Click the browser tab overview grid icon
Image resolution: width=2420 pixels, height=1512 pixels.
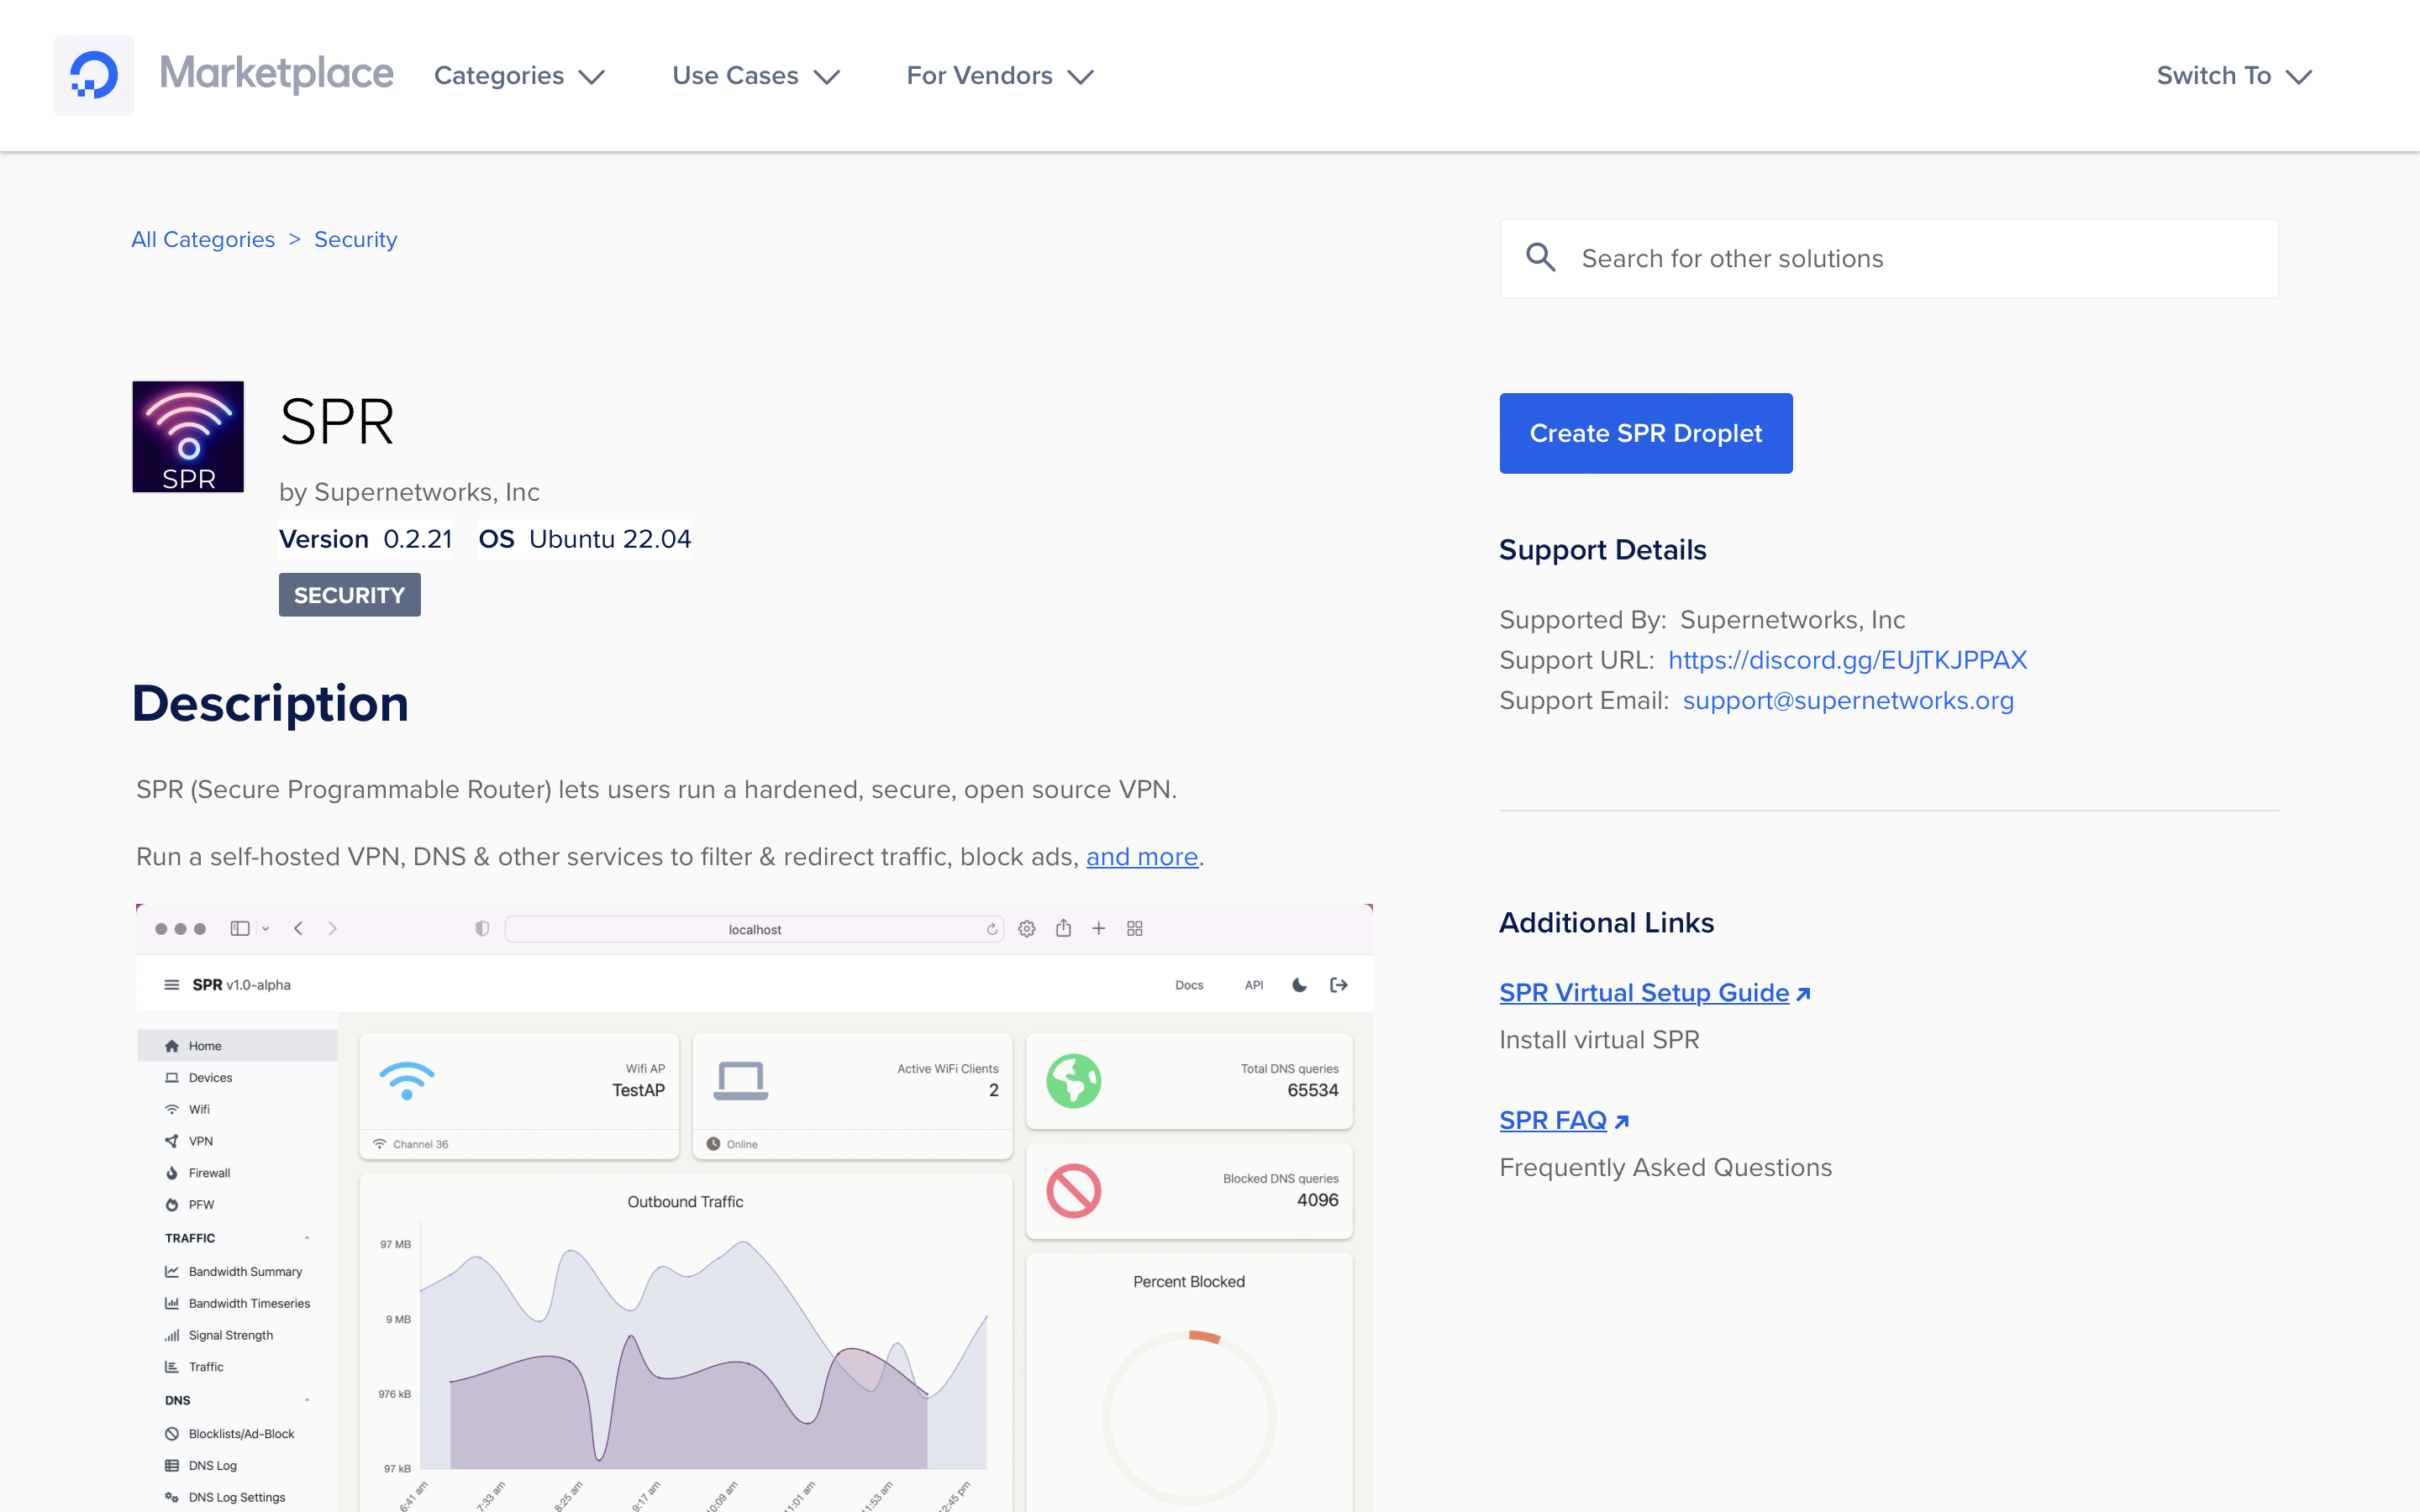pyautogui.click(x=1135, y=929)
